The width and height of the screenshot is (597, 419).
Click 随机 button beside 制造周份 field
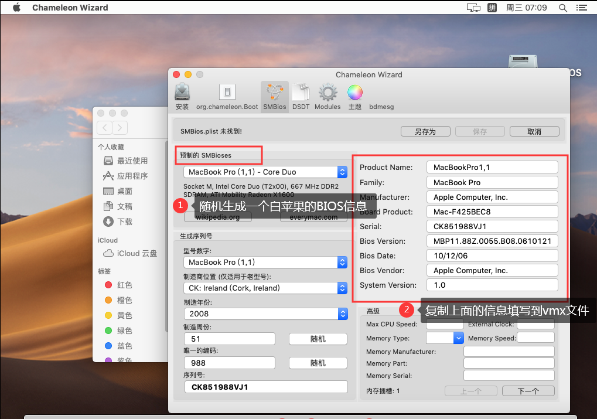pyautogui.click(x=318, y=339)
